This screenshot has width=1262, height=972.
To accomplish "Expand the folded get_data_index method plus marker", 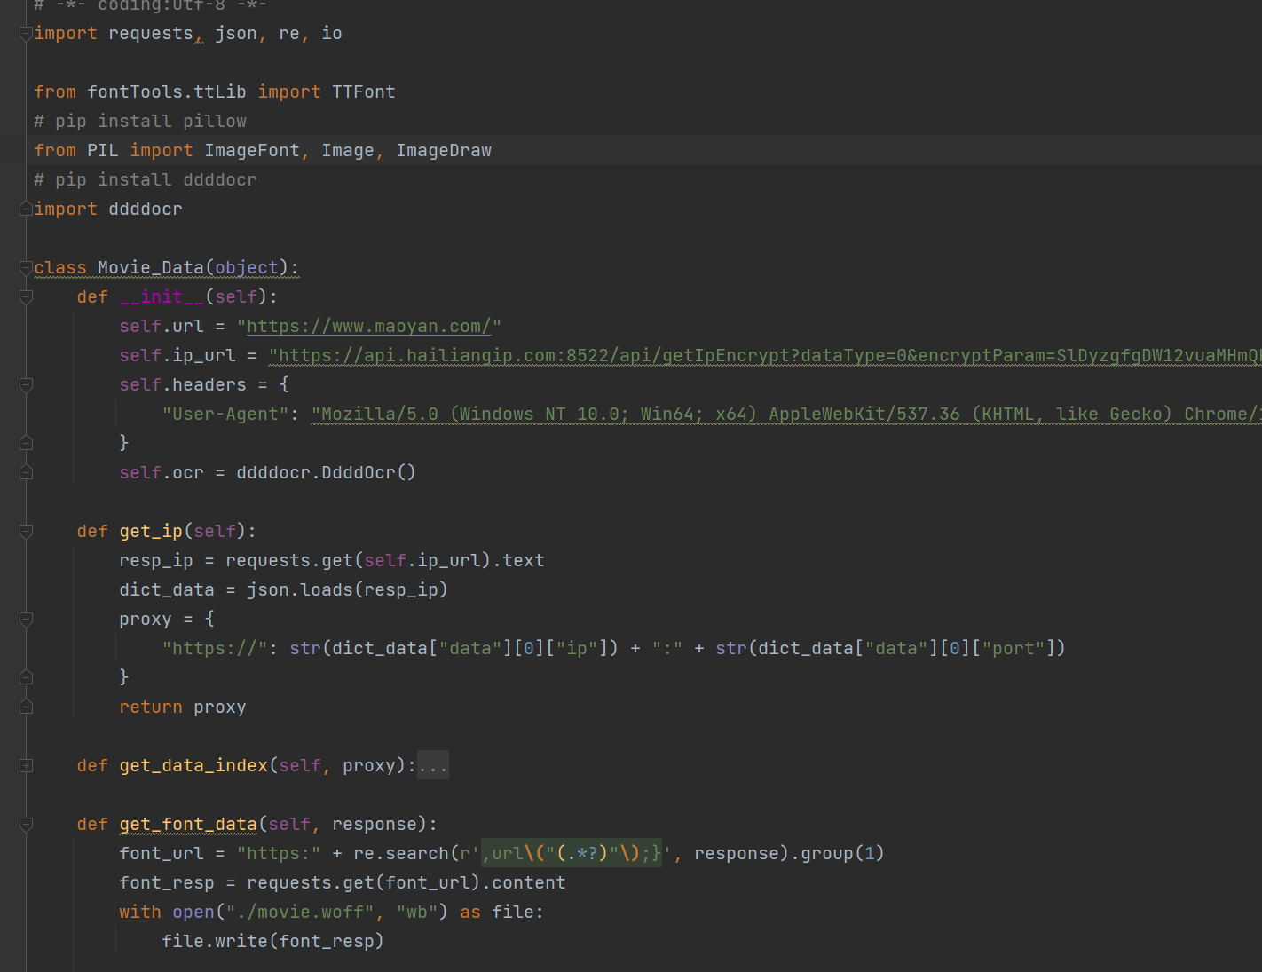I will coord(26,766).
